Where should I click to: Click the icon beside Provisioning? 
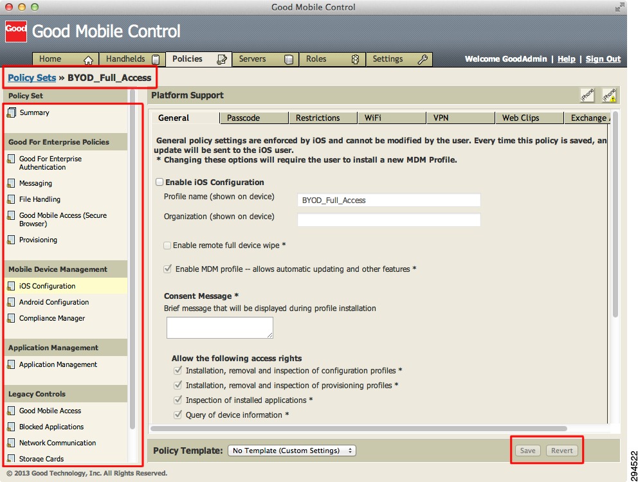12,240
